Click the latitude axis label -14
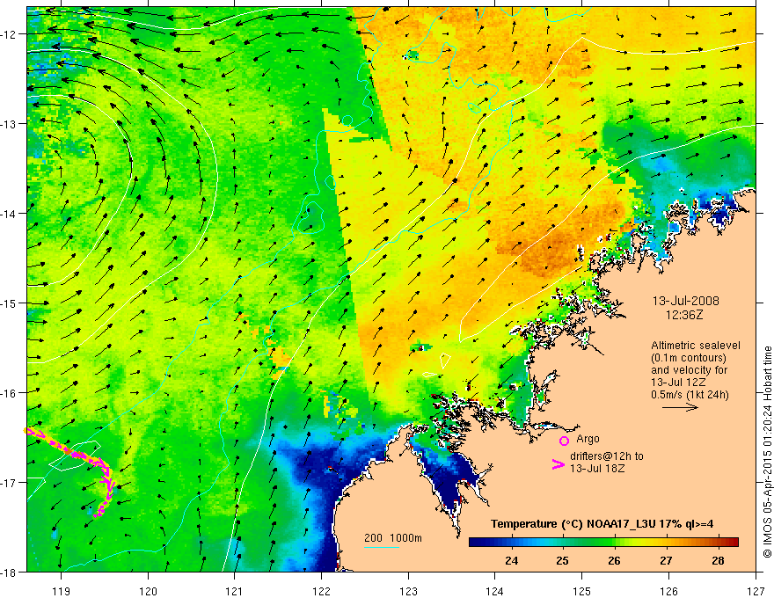The height and width of the screenshot is (598, 774). coord(10,214)
